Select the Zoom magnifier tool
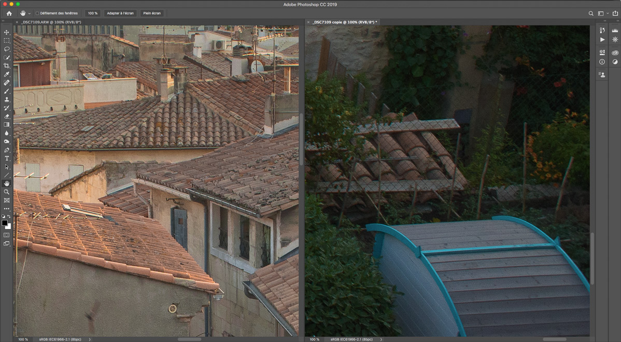Viewport: 621px width, 342px height. 7,192
